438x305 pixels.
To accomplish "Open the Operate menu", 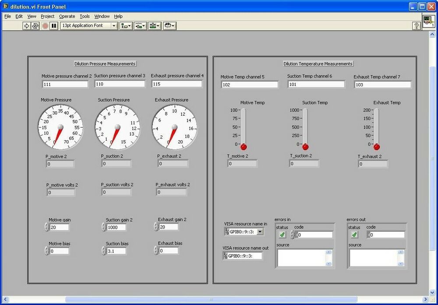I will coord(67,16).
